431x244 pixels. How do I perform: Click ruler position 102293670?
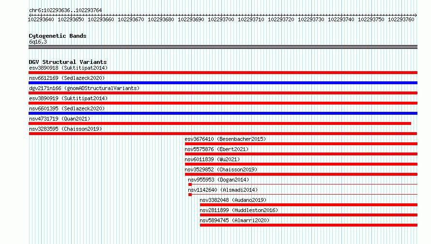131,19
